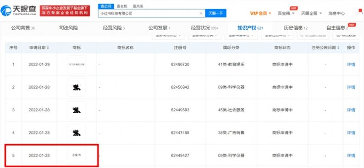Open the 公司背景 tab
Screen dimensions: 364x168
click(x=23, y=28)
